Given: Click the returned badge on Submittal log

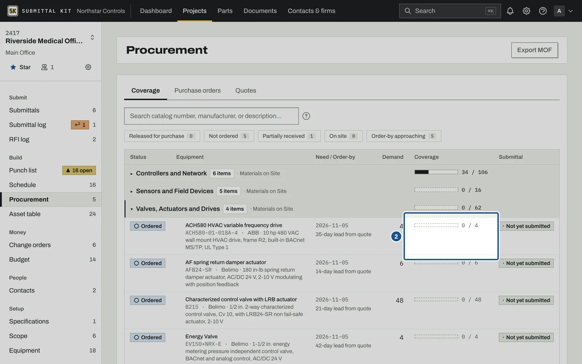Looking at the screenshot, I should [x=80, y=125].
